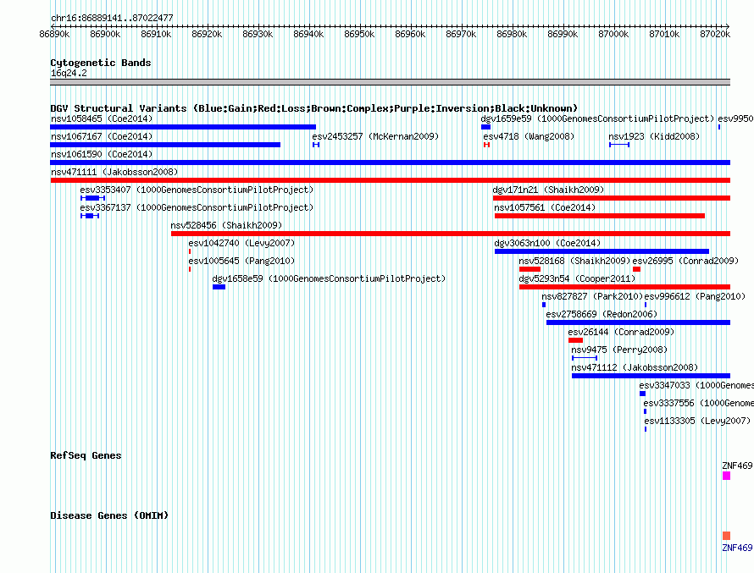
Task: Select the esv996612 blue tick
Action: 646,305
